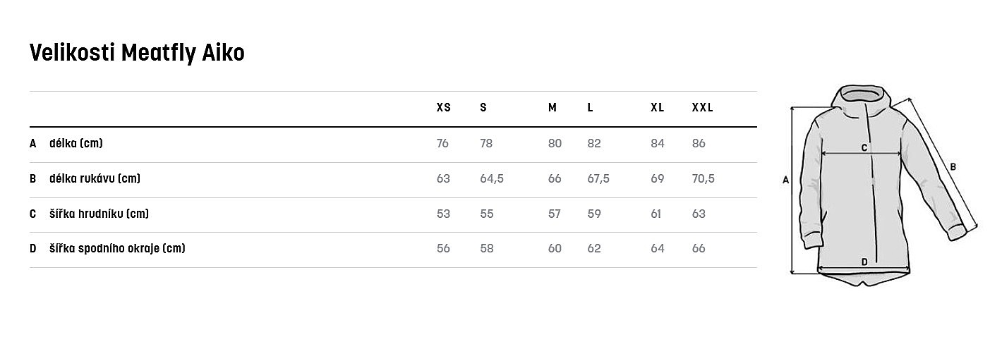Click the A length marker on jacket diagram
This screenshot has width=990, height=337.
click(785, 180)
